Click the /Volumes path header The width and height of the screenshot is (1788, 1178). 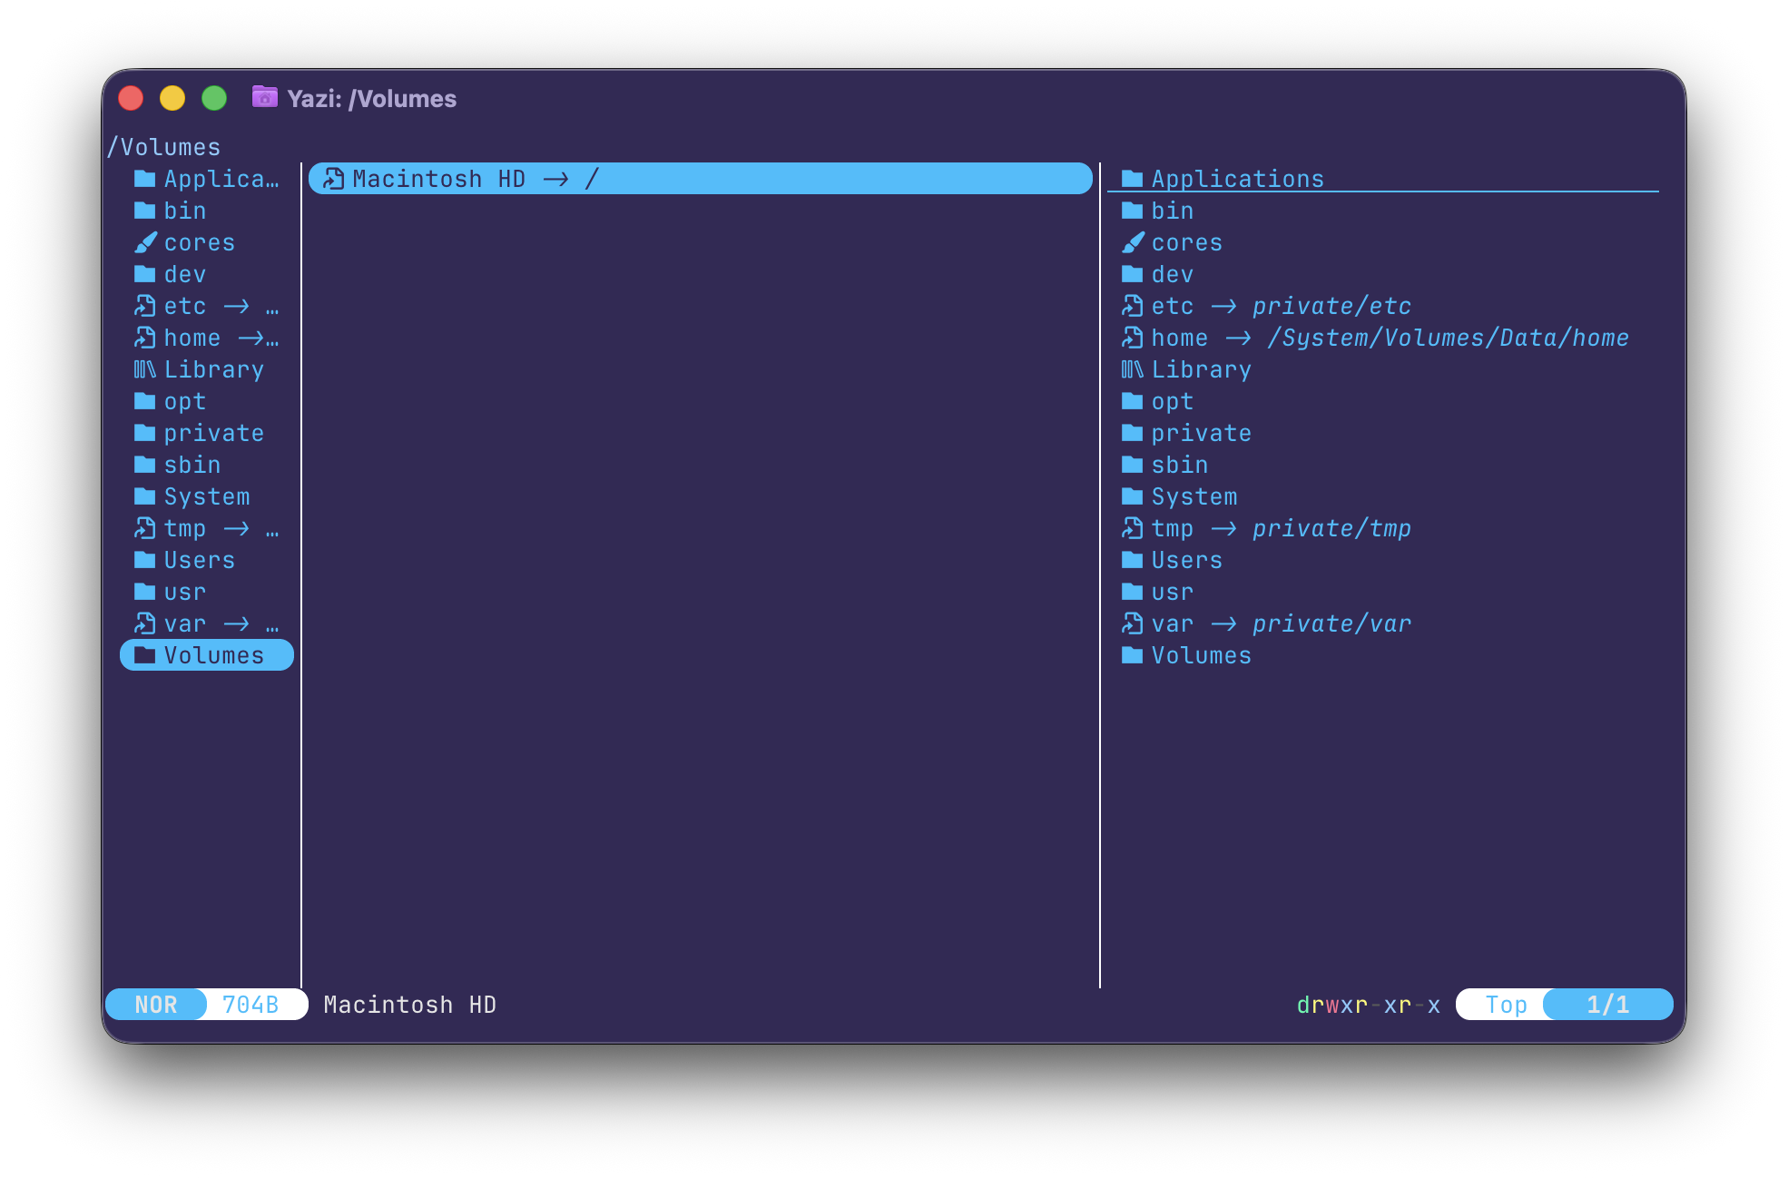[x=164, y=147]
